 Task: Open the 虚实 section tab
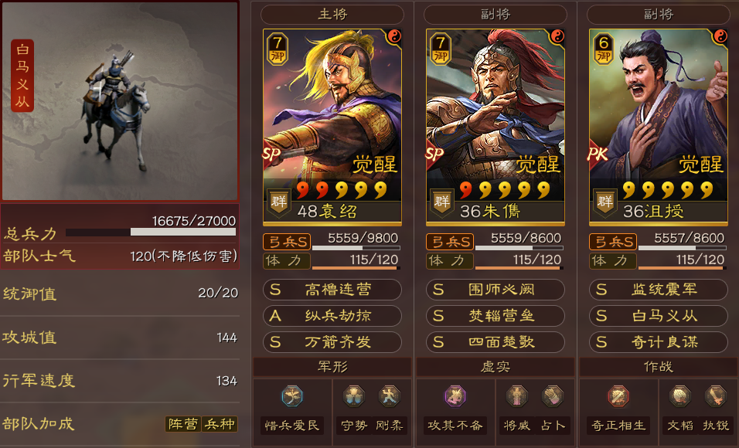point(496,366)
